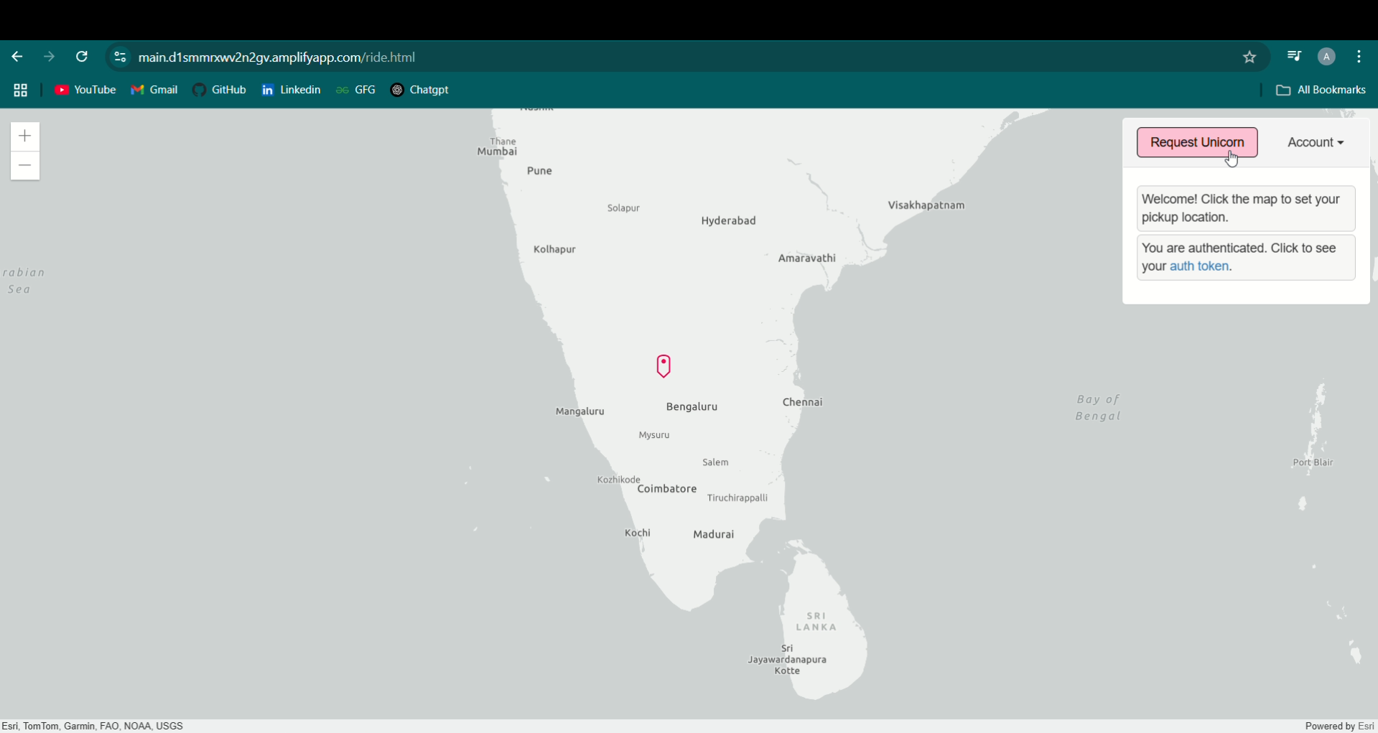
Task: Click the Request Unicorn button
Action: tap(1197, 142)
